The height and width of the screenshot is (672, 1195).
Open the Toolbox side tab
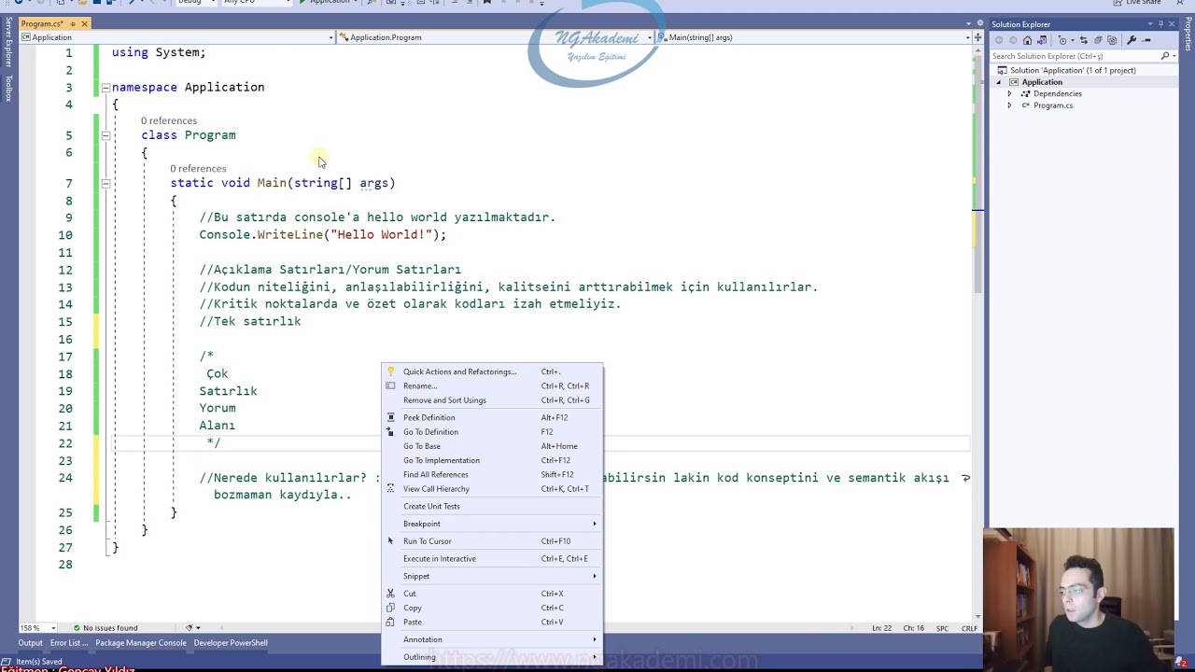(8, 88)
